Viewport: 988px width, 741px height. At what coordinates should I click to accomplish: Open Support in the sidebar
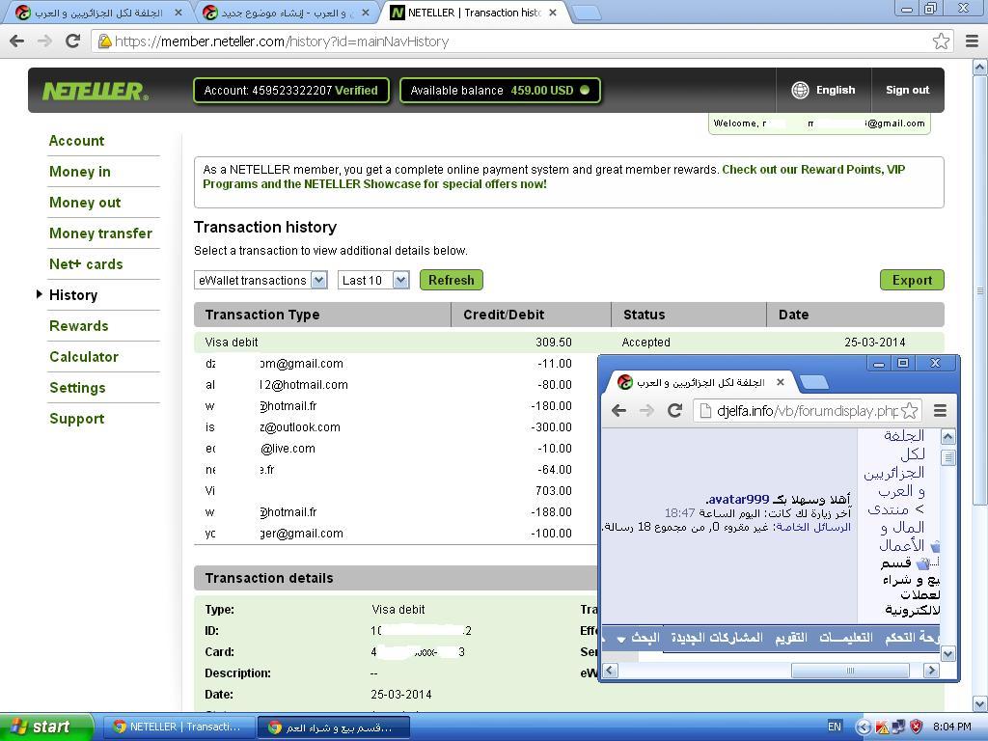(77, 419)
